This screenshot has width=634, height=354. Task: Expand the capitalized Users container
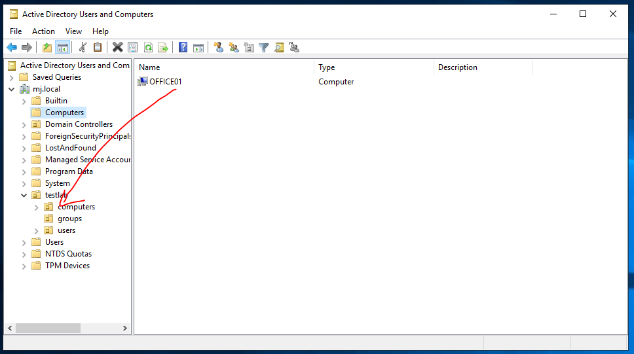[24, 243]
